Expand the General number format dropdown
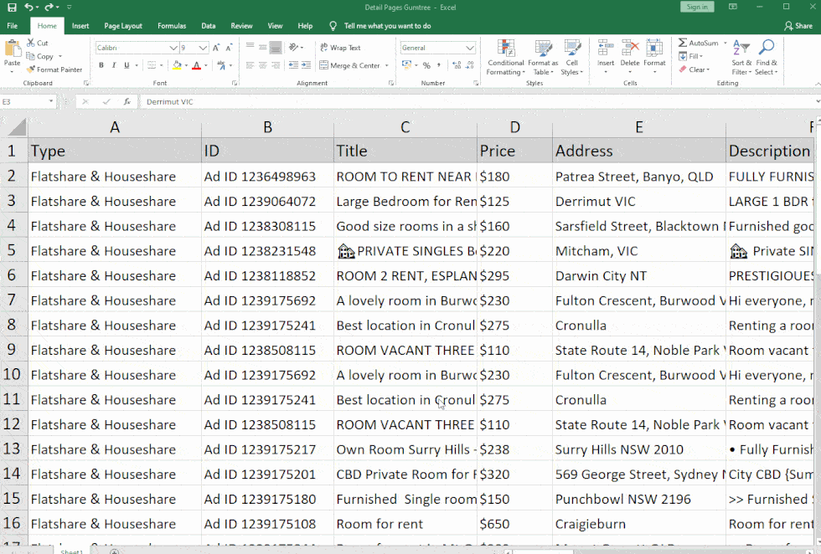821x554 pixels. point(471,48)
